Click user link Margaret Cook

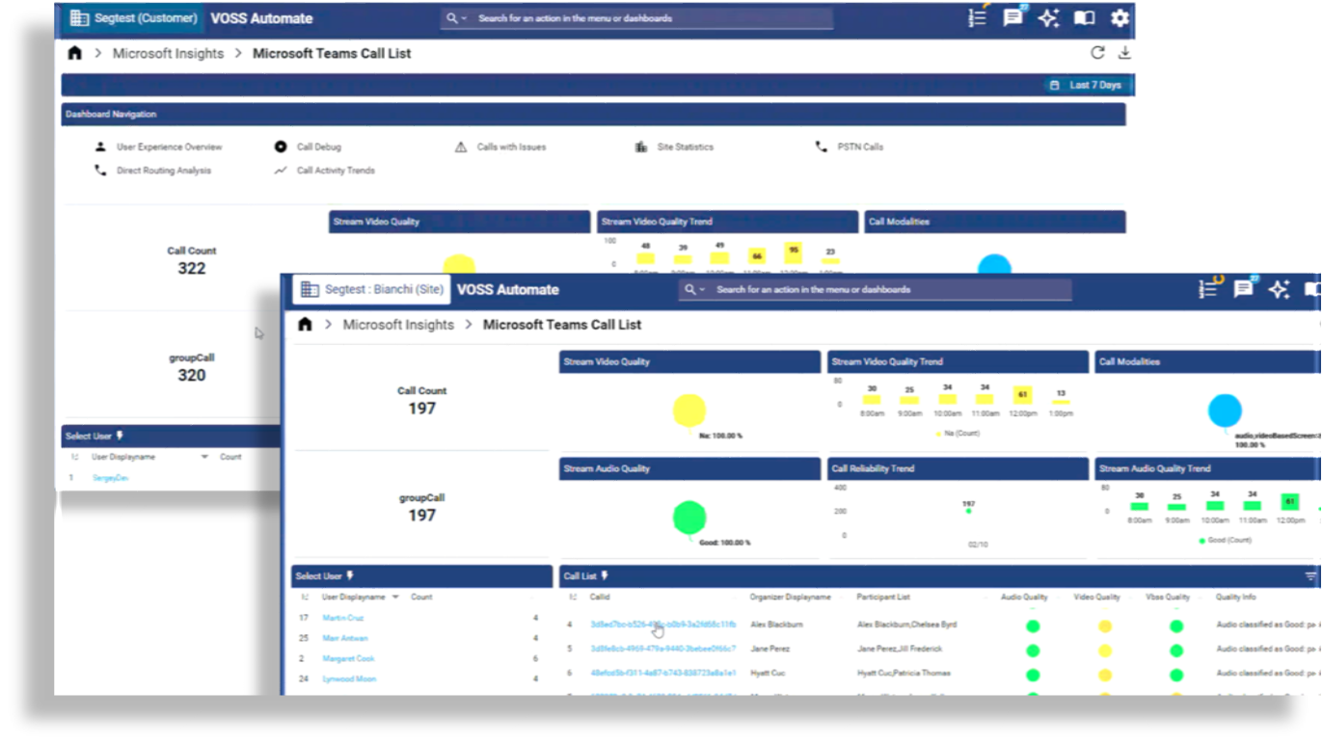[349, 658]
